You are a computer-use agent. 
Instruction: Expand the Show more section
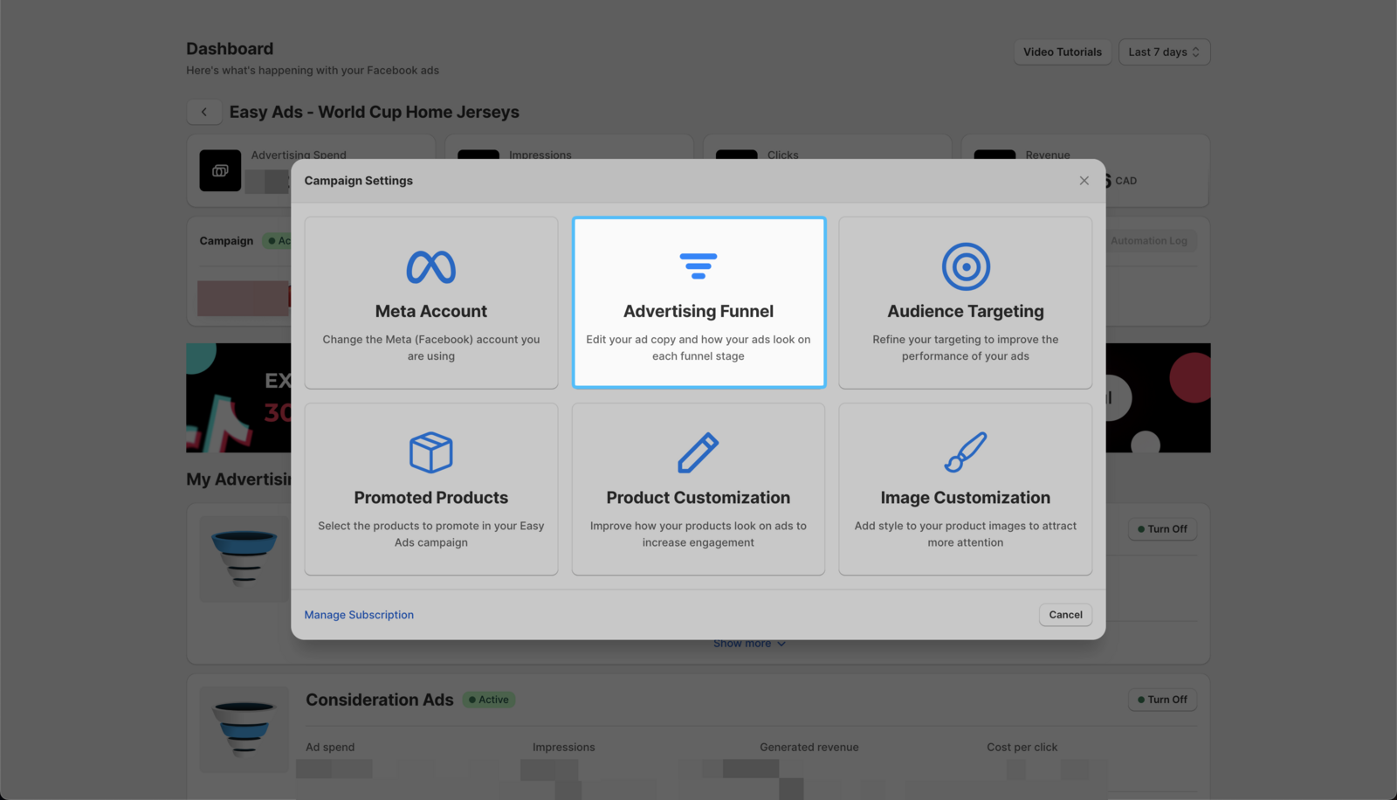point(749,643)
